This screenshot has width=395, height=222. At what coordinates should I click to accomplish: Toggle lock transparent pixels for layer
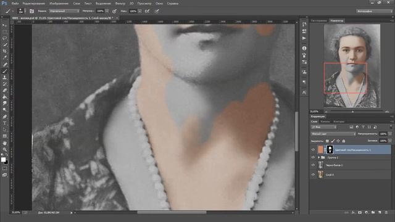point(327,141)
